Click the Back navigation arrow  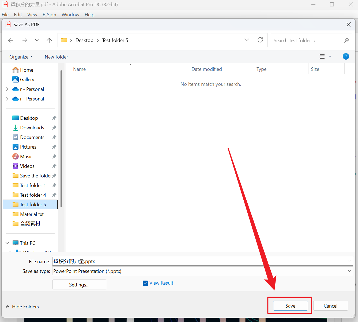(x=11, y=40)
